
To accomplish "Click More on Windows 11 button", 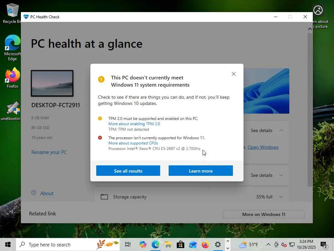I will point(264,214).
